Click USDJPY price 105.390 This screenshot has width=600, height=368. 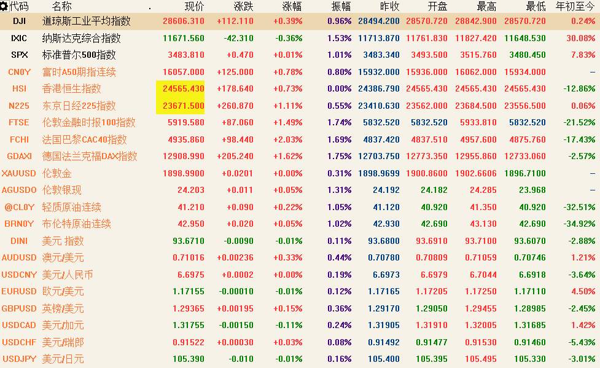[x=189, y=359]
